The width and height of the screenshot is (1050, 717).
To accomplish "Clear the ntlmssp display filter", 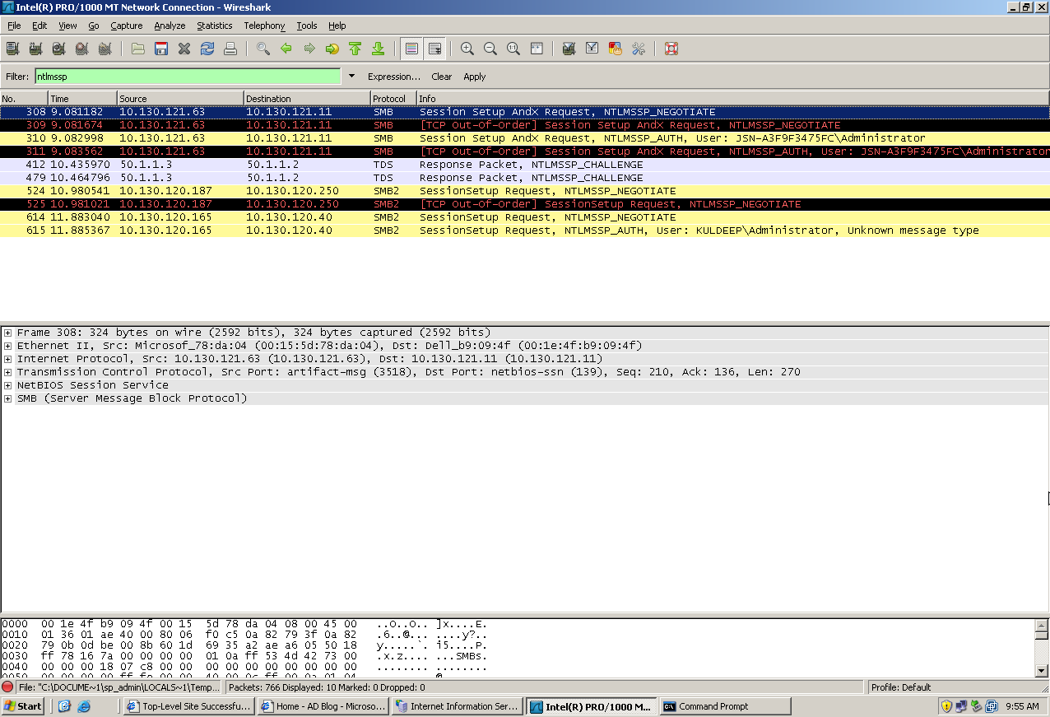I will [x=441, y=76].
